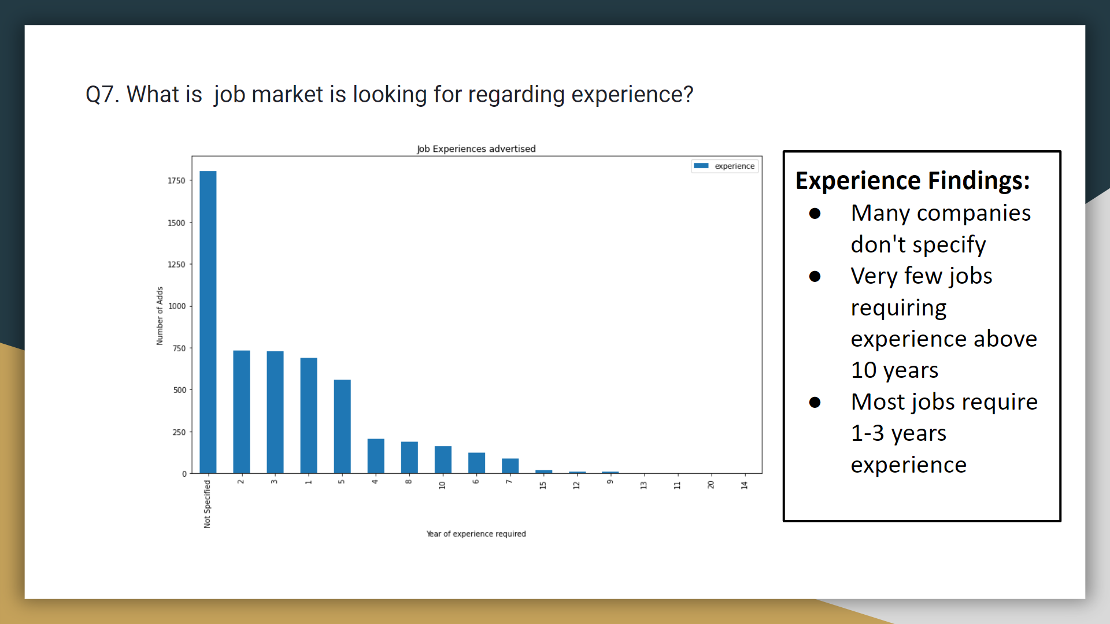Click the 'Year of experience required' axis label
This screenshot has width=1110, height=624.
click(x=476, y=534)
